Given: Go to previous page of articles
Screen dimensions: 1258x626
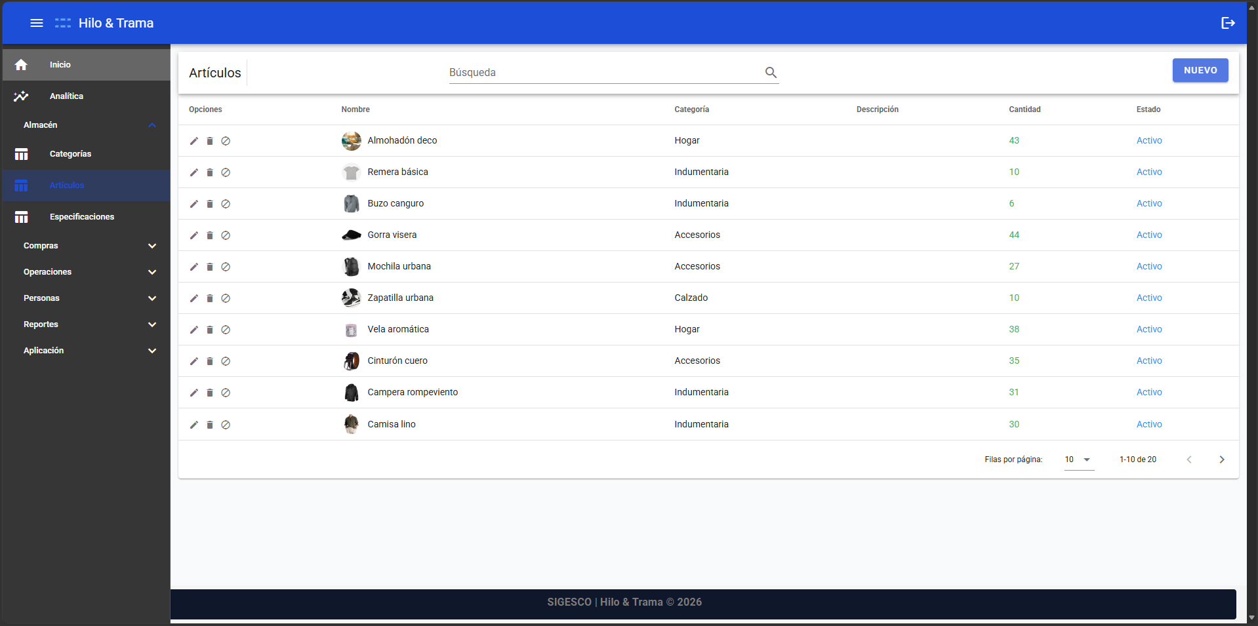Looking at the screenshot, I should tap(1189, 460).
